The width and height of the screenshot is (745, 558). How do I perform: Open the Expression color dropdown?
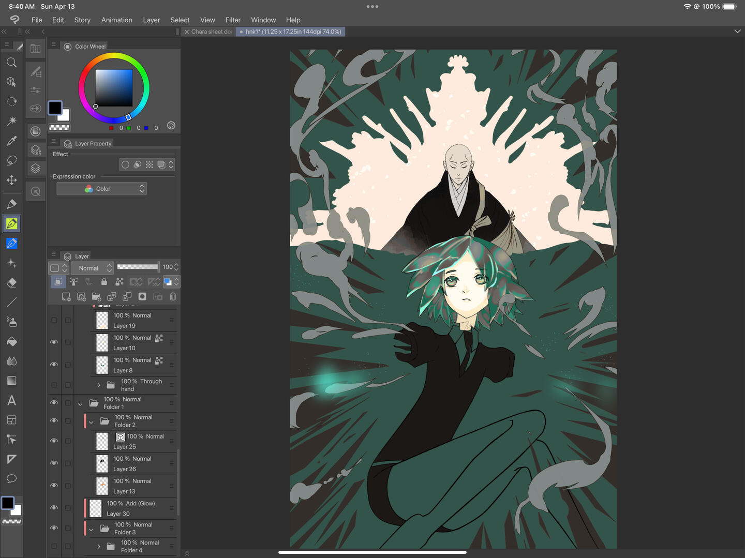point(101,189)
